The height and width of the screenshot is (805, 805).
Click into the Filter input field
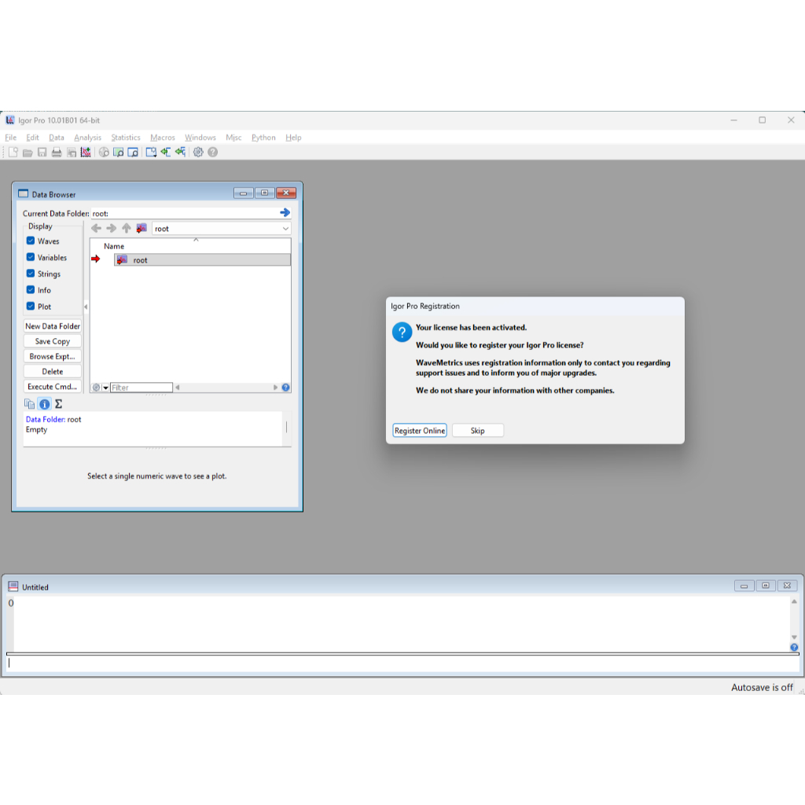click(142, 388)
